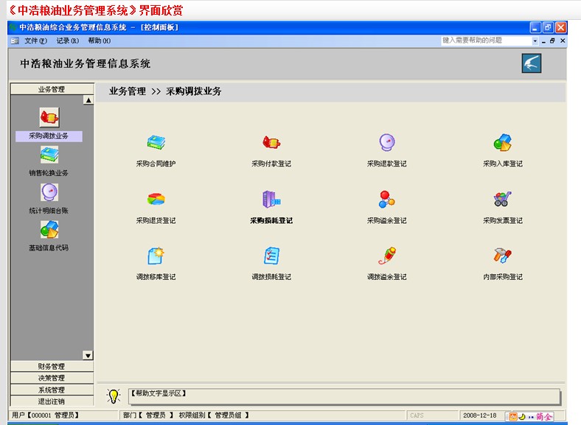Open the help search box dropdown arrow

click(535, 41)
